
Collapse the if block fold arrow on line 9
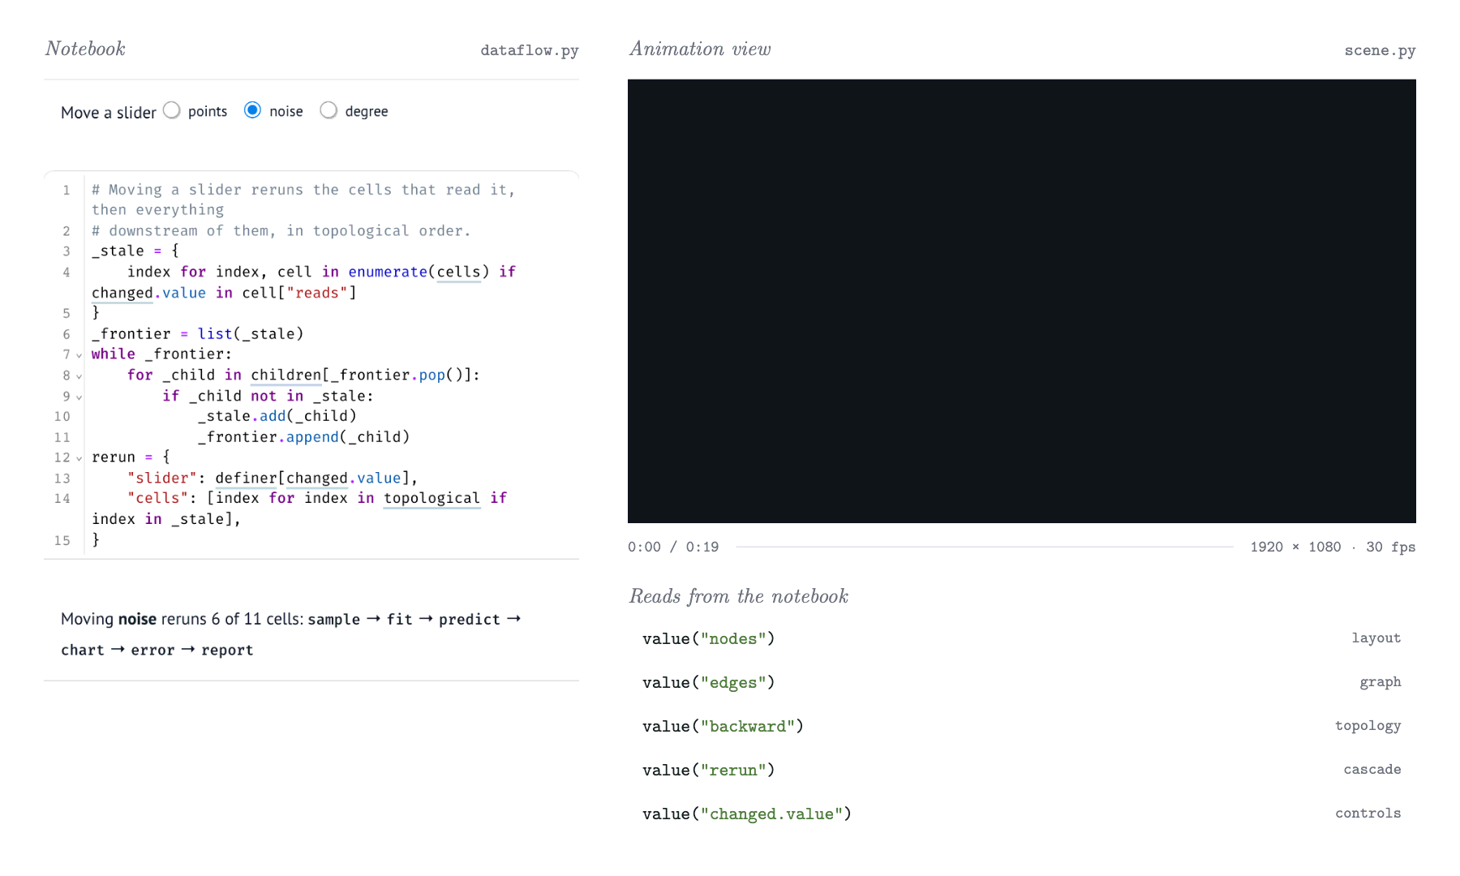tap(79, 397)
